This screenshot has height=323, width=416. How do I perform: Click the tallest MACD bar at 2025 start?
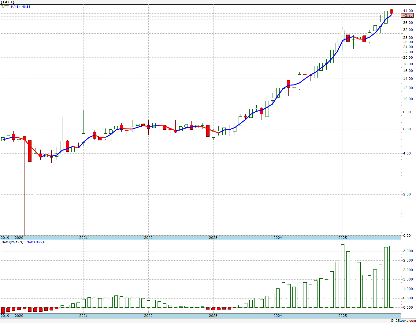coord(343,275)
